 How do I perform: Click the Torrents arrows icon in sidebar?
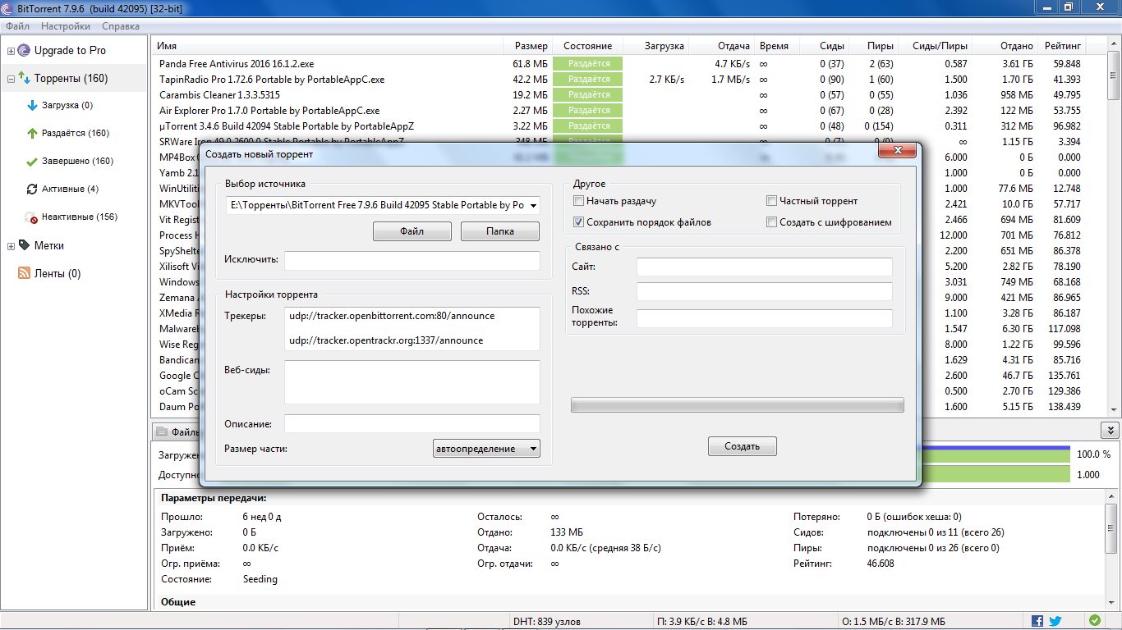click(x=24, y=79)
